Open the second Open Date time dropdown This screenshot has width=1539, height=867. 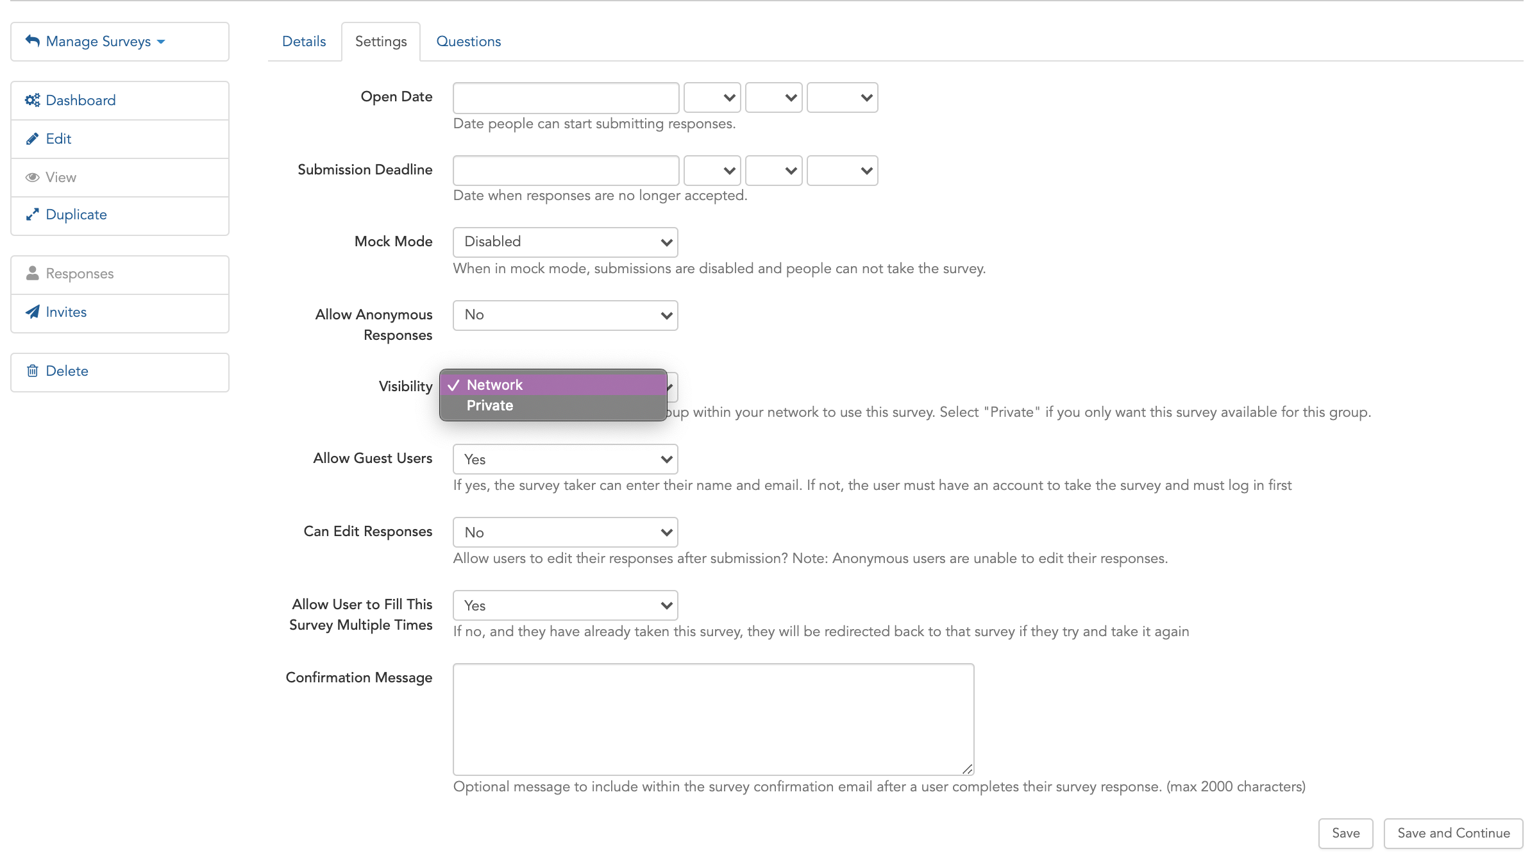coord(774,97)
